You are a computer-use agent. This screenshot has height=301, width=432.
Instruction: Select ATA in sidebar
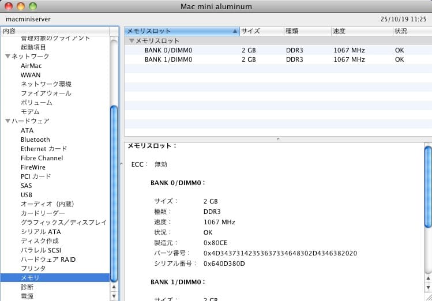click(27, 130)
